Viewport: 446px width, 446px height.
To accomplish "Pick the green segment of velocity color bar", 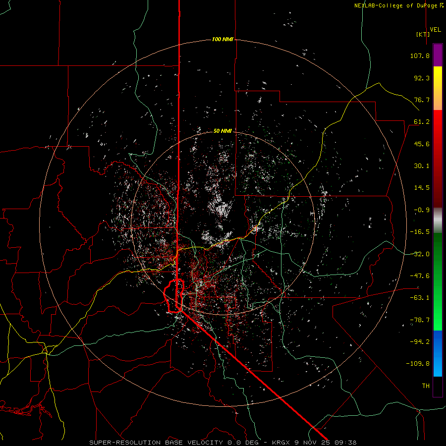I will tap(438, 281).
